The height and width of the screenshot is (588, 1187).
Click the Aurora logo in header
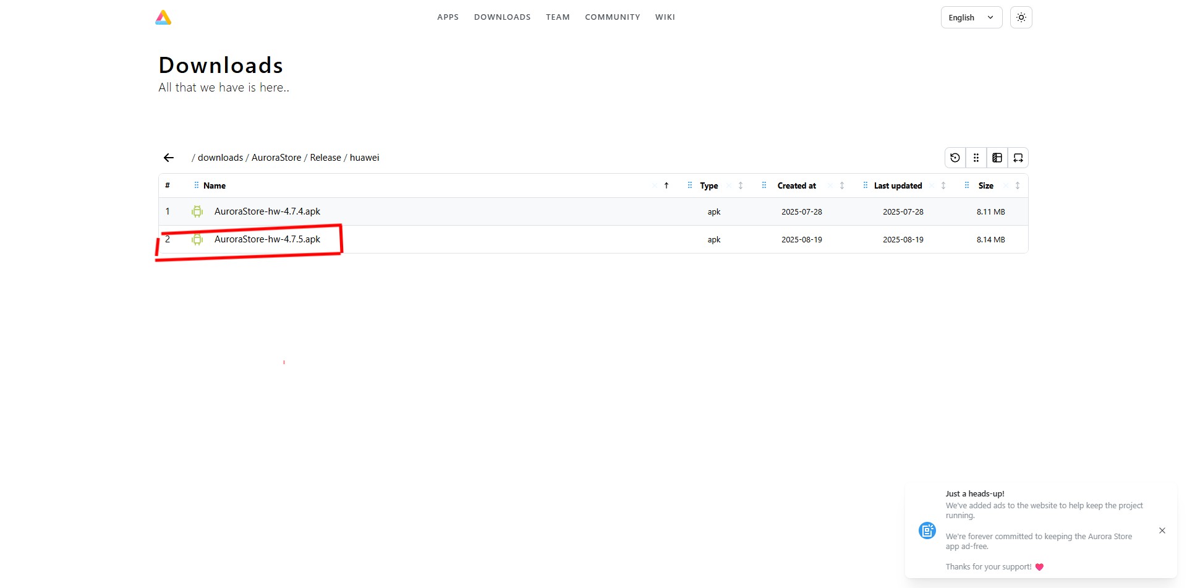point(163,17)
